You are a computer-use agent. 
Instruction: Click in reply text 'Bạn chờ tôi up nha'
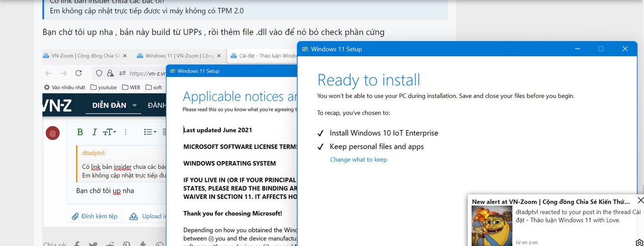[105, 191]
